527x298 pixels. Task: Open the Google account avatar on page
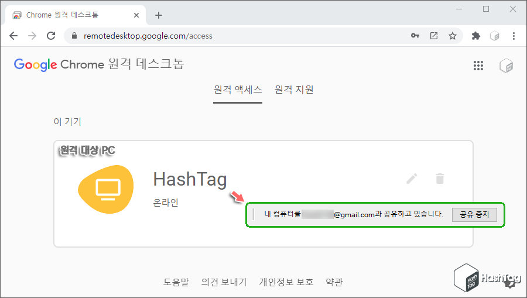tap(506, 66)
